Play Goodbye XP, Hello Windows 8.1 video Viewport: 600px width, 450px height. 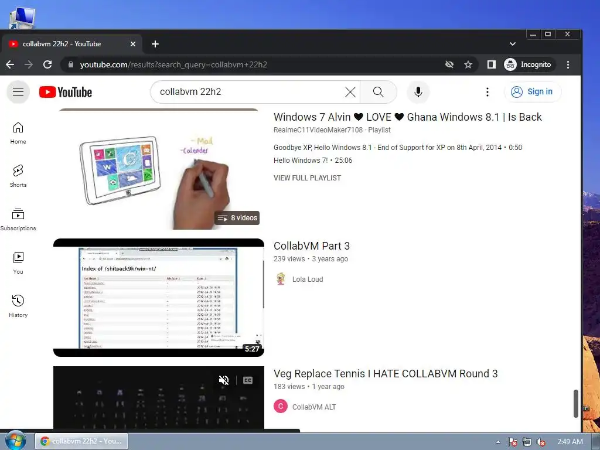[x=398, y=148]
